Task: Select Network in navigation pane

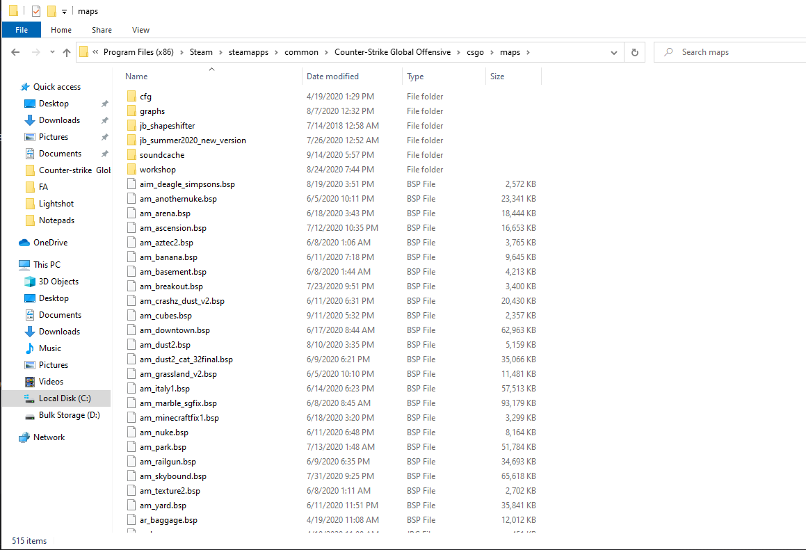Action: pos(49,437)
